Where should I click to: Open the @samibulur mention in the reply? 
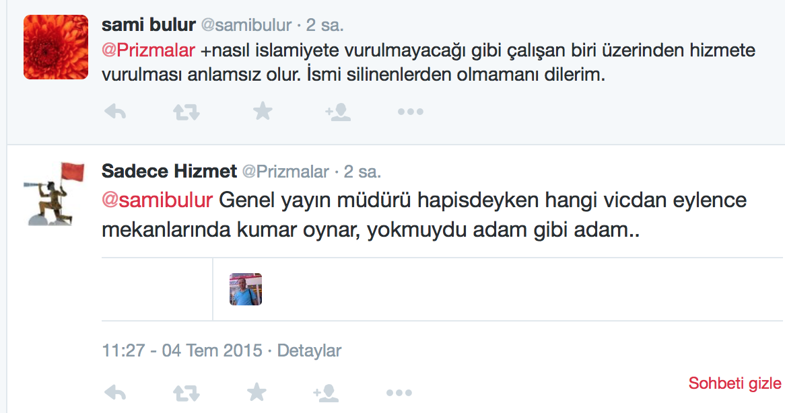(x=158, y=200)
